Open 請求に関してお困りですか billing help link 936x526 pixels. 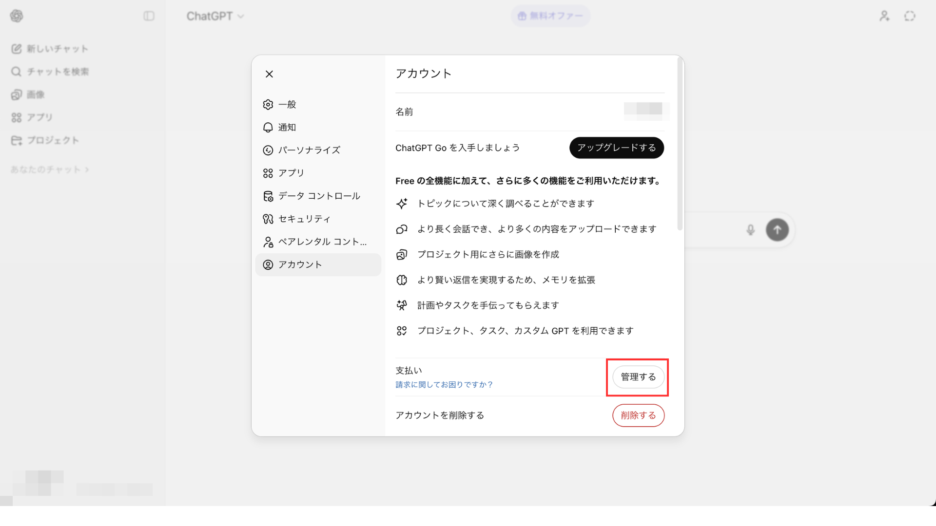tap(444, 385)
